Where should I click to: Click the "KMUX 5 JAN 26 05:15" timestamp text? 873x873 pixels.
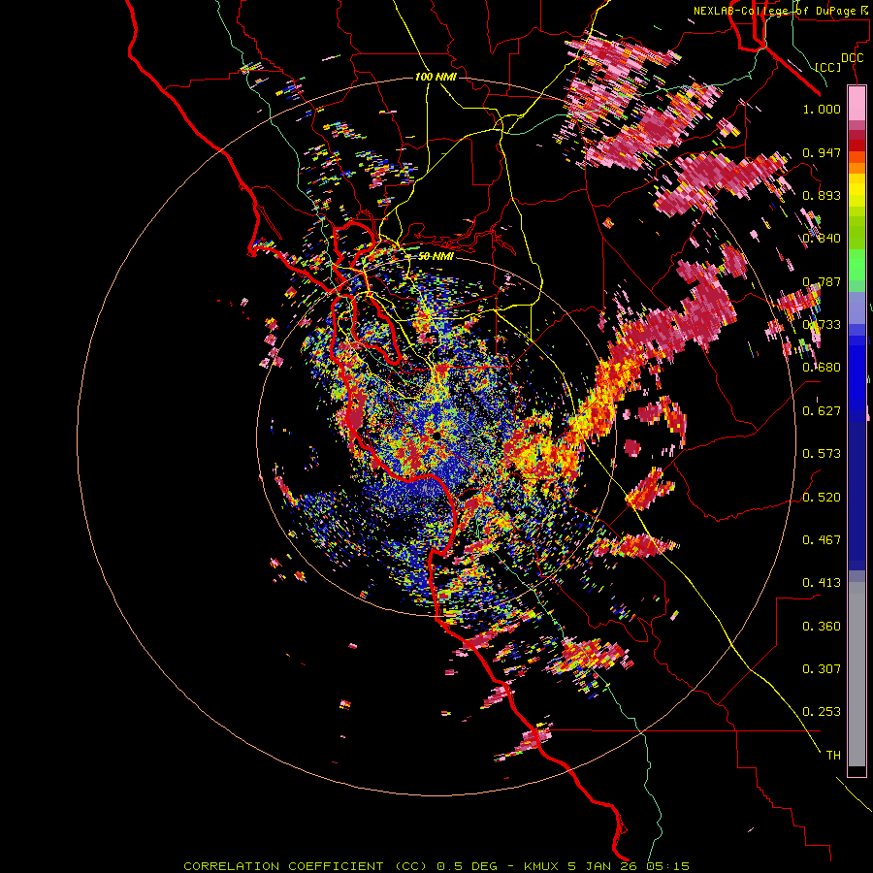606,866
